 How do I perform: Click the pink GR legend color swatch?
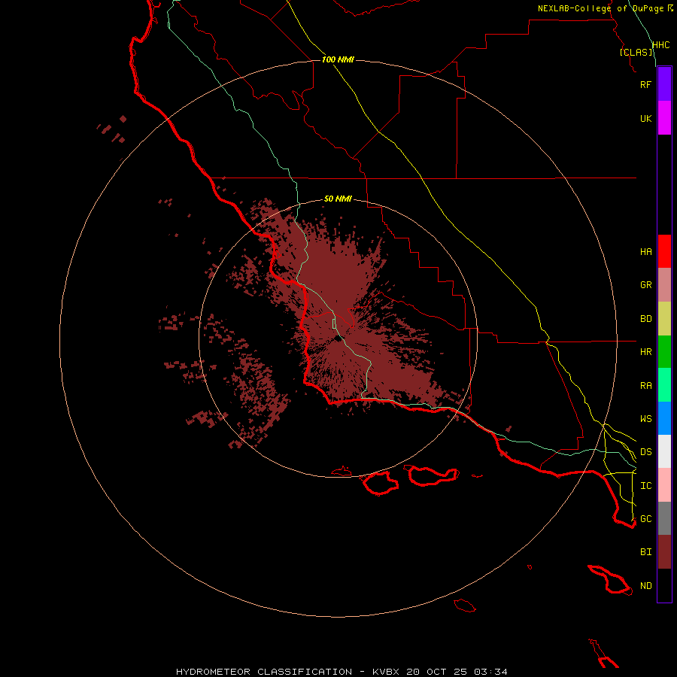(664, 285)
